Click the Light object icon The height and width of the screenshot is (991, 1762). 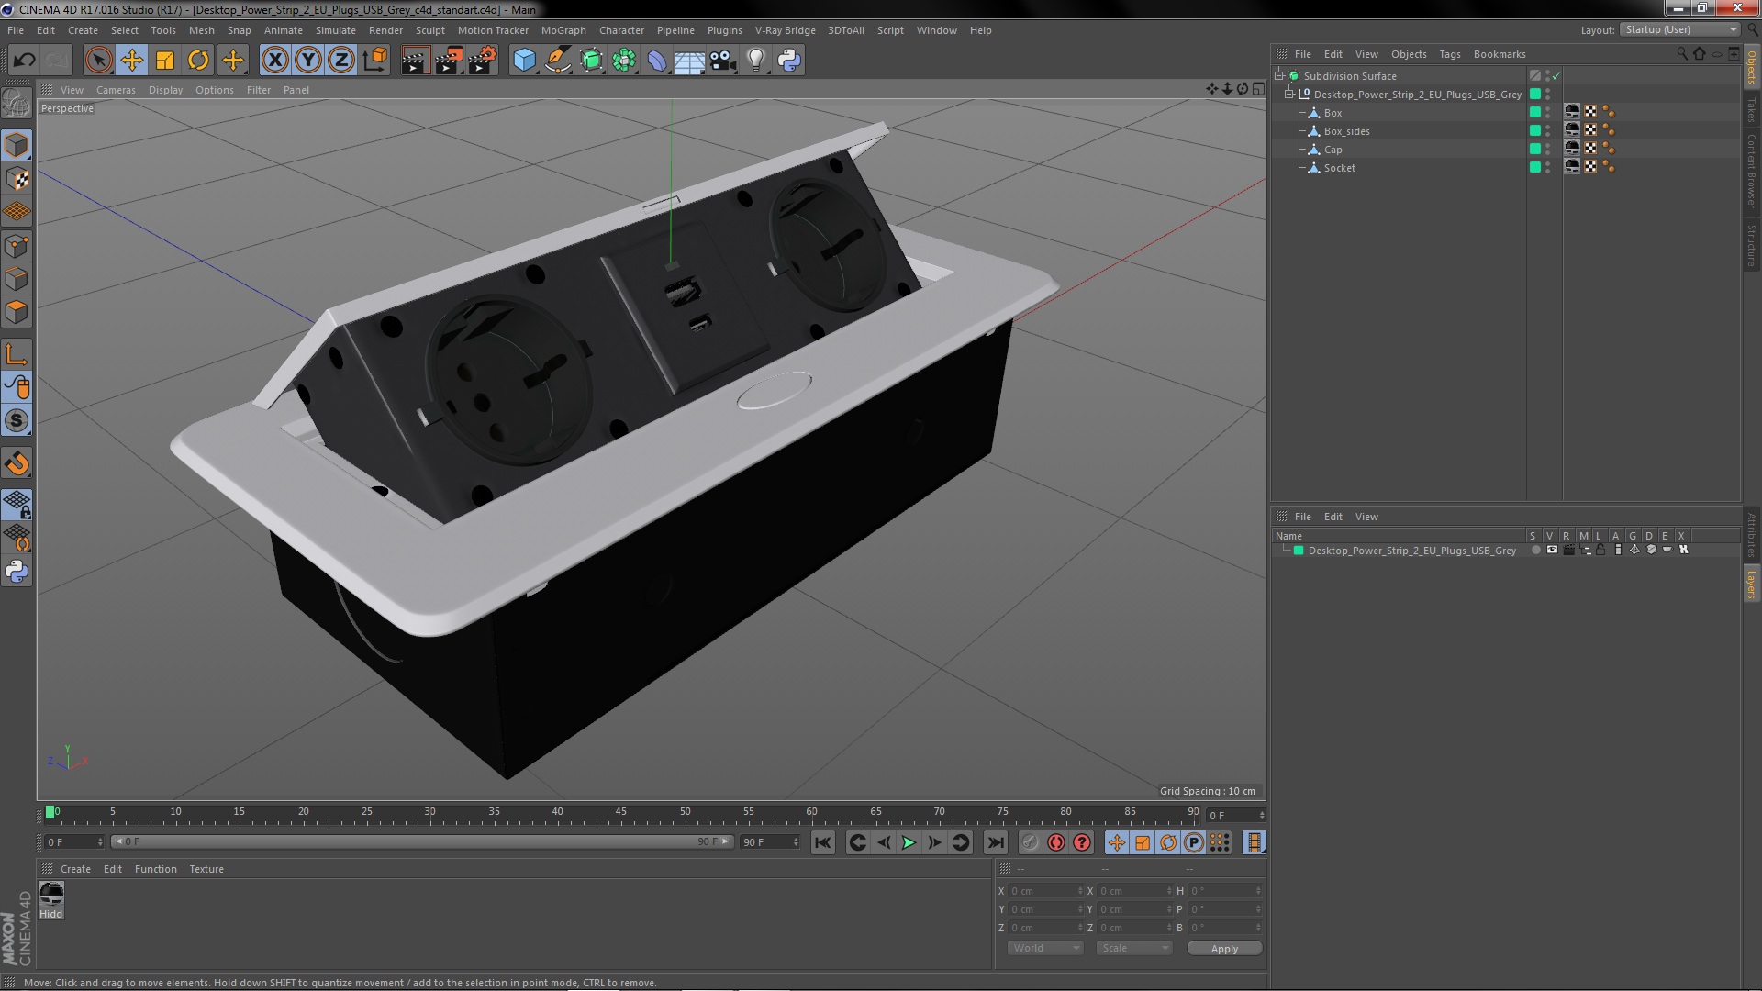pos(755,61)
